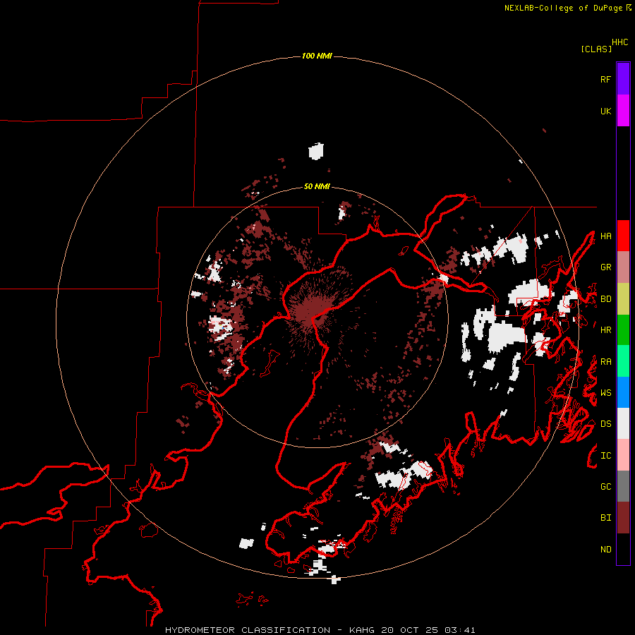This screenshot has height=635, width=635.
Task: Click the 'NEXLAB-College of DuPage' credit text
Action: [564, 8]
